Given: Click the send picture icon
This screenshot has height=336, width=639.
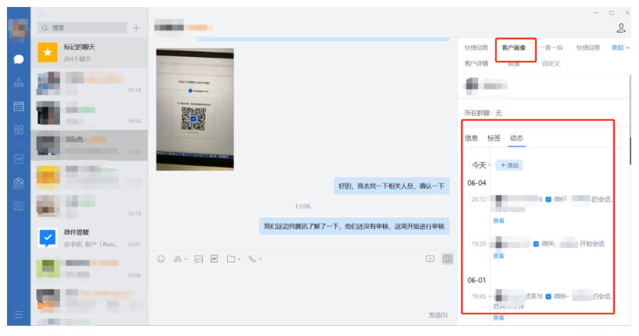Looking at the screenshot, I should pos(198,259).
